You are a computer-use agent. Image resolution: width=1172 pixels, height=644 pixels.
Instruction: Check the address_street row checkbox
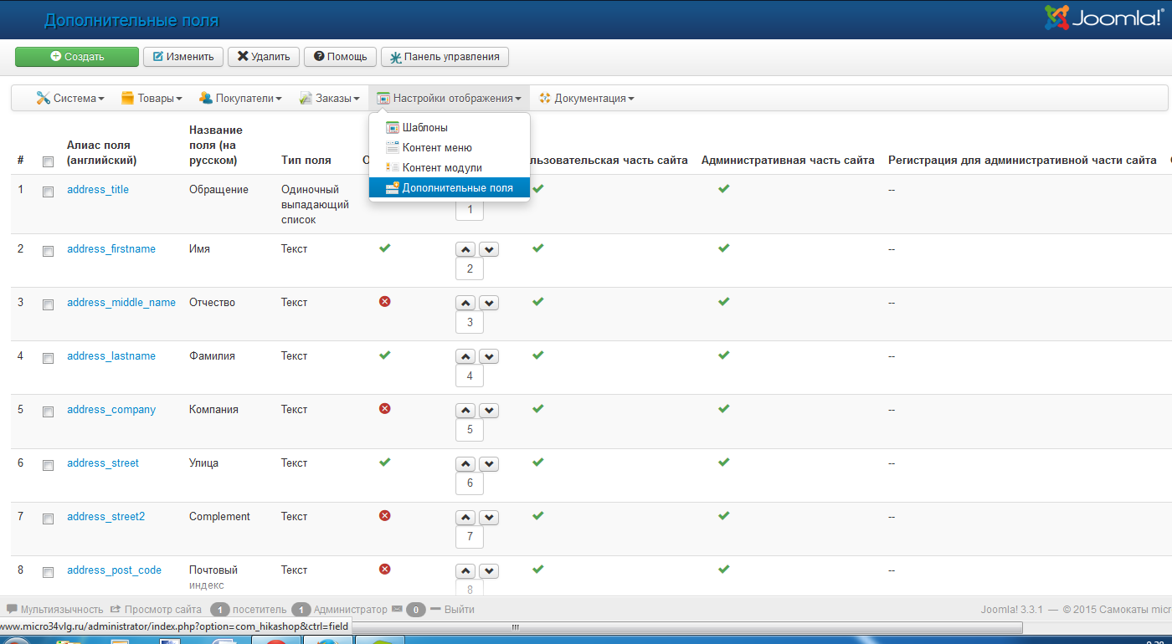[48, 465]
